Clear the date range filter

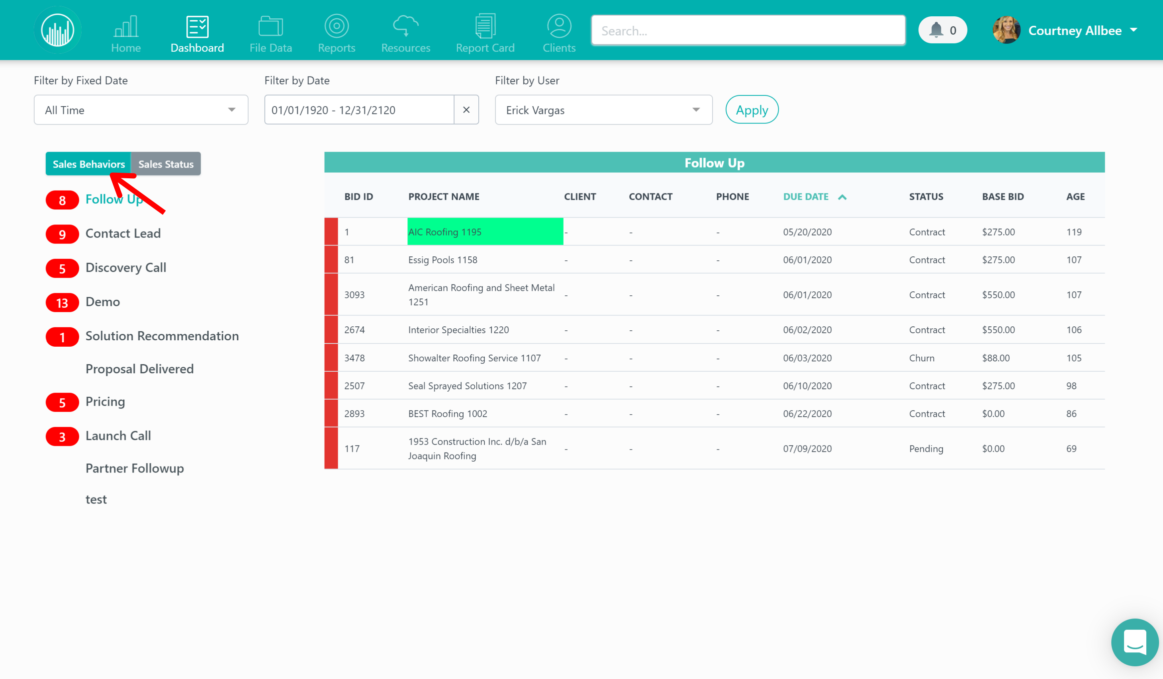coord(466,110)
